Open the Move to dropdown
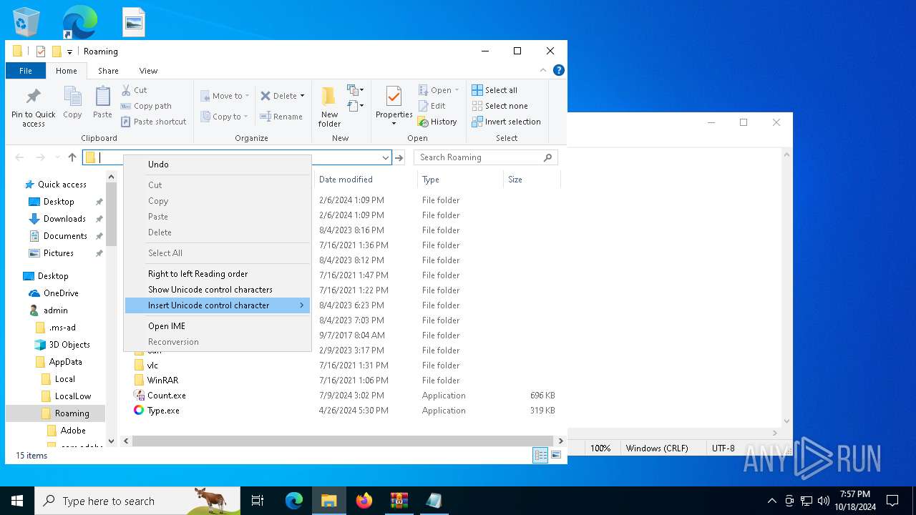Image resolution: width=916 pixels, height=515 pixels. coord(225,96)
